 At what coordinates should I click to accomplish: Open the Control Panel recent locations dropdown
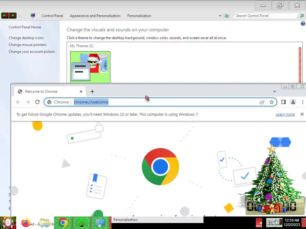[19, 16]
